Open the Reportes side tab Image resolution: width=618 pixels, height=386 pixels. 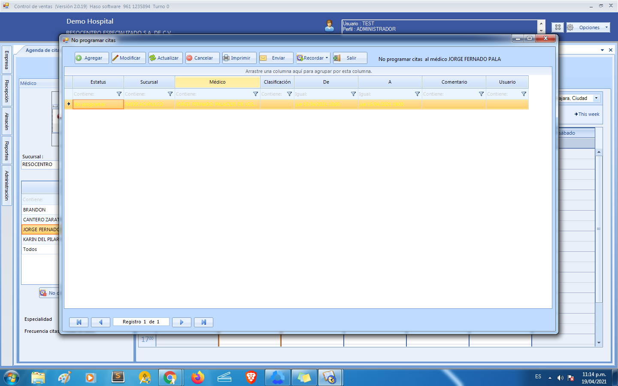pos(7,151)
